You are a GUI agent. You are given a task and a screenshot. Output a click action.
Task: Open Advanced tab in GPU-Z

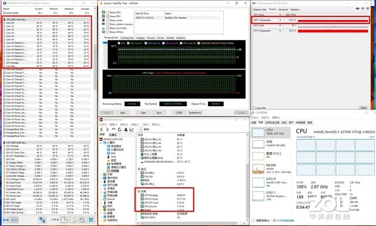click(x=283, y=9)
